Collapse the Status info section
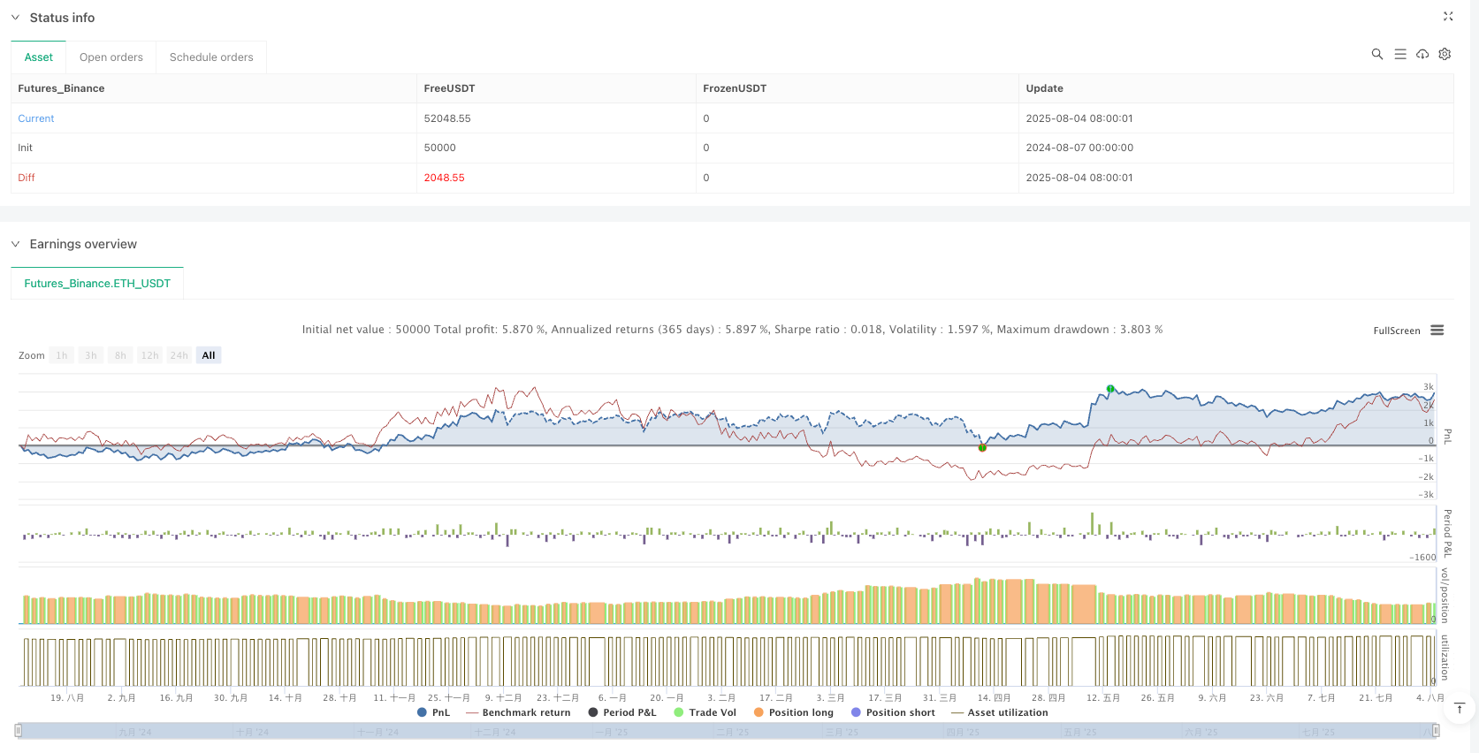Screen dimensions: 1479x753 [x=15, y=18]
